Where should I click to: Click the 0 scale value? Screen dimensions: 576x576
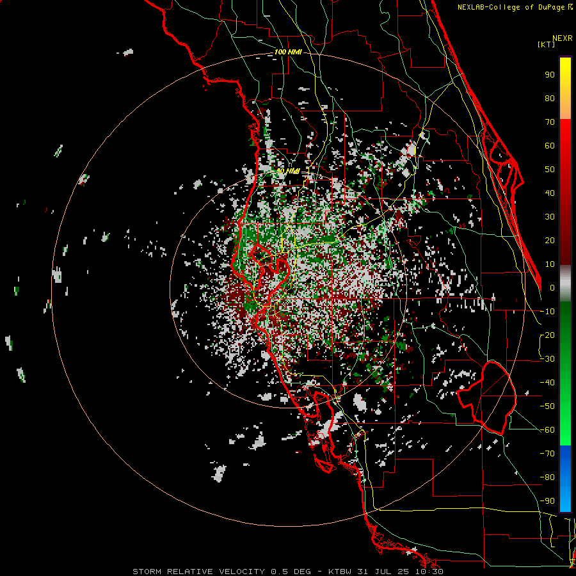tap(552, 287)
